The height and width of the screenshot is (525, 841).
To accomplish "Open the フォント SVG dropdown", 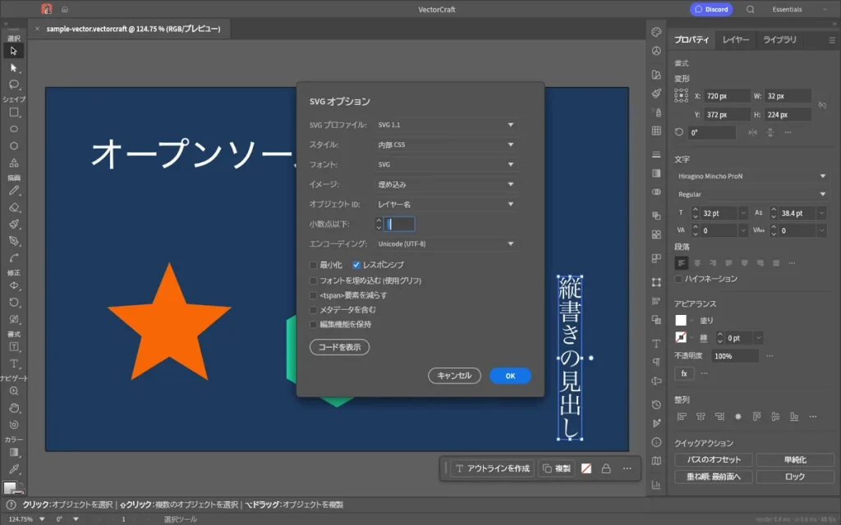I will click(x=446, y=164).
